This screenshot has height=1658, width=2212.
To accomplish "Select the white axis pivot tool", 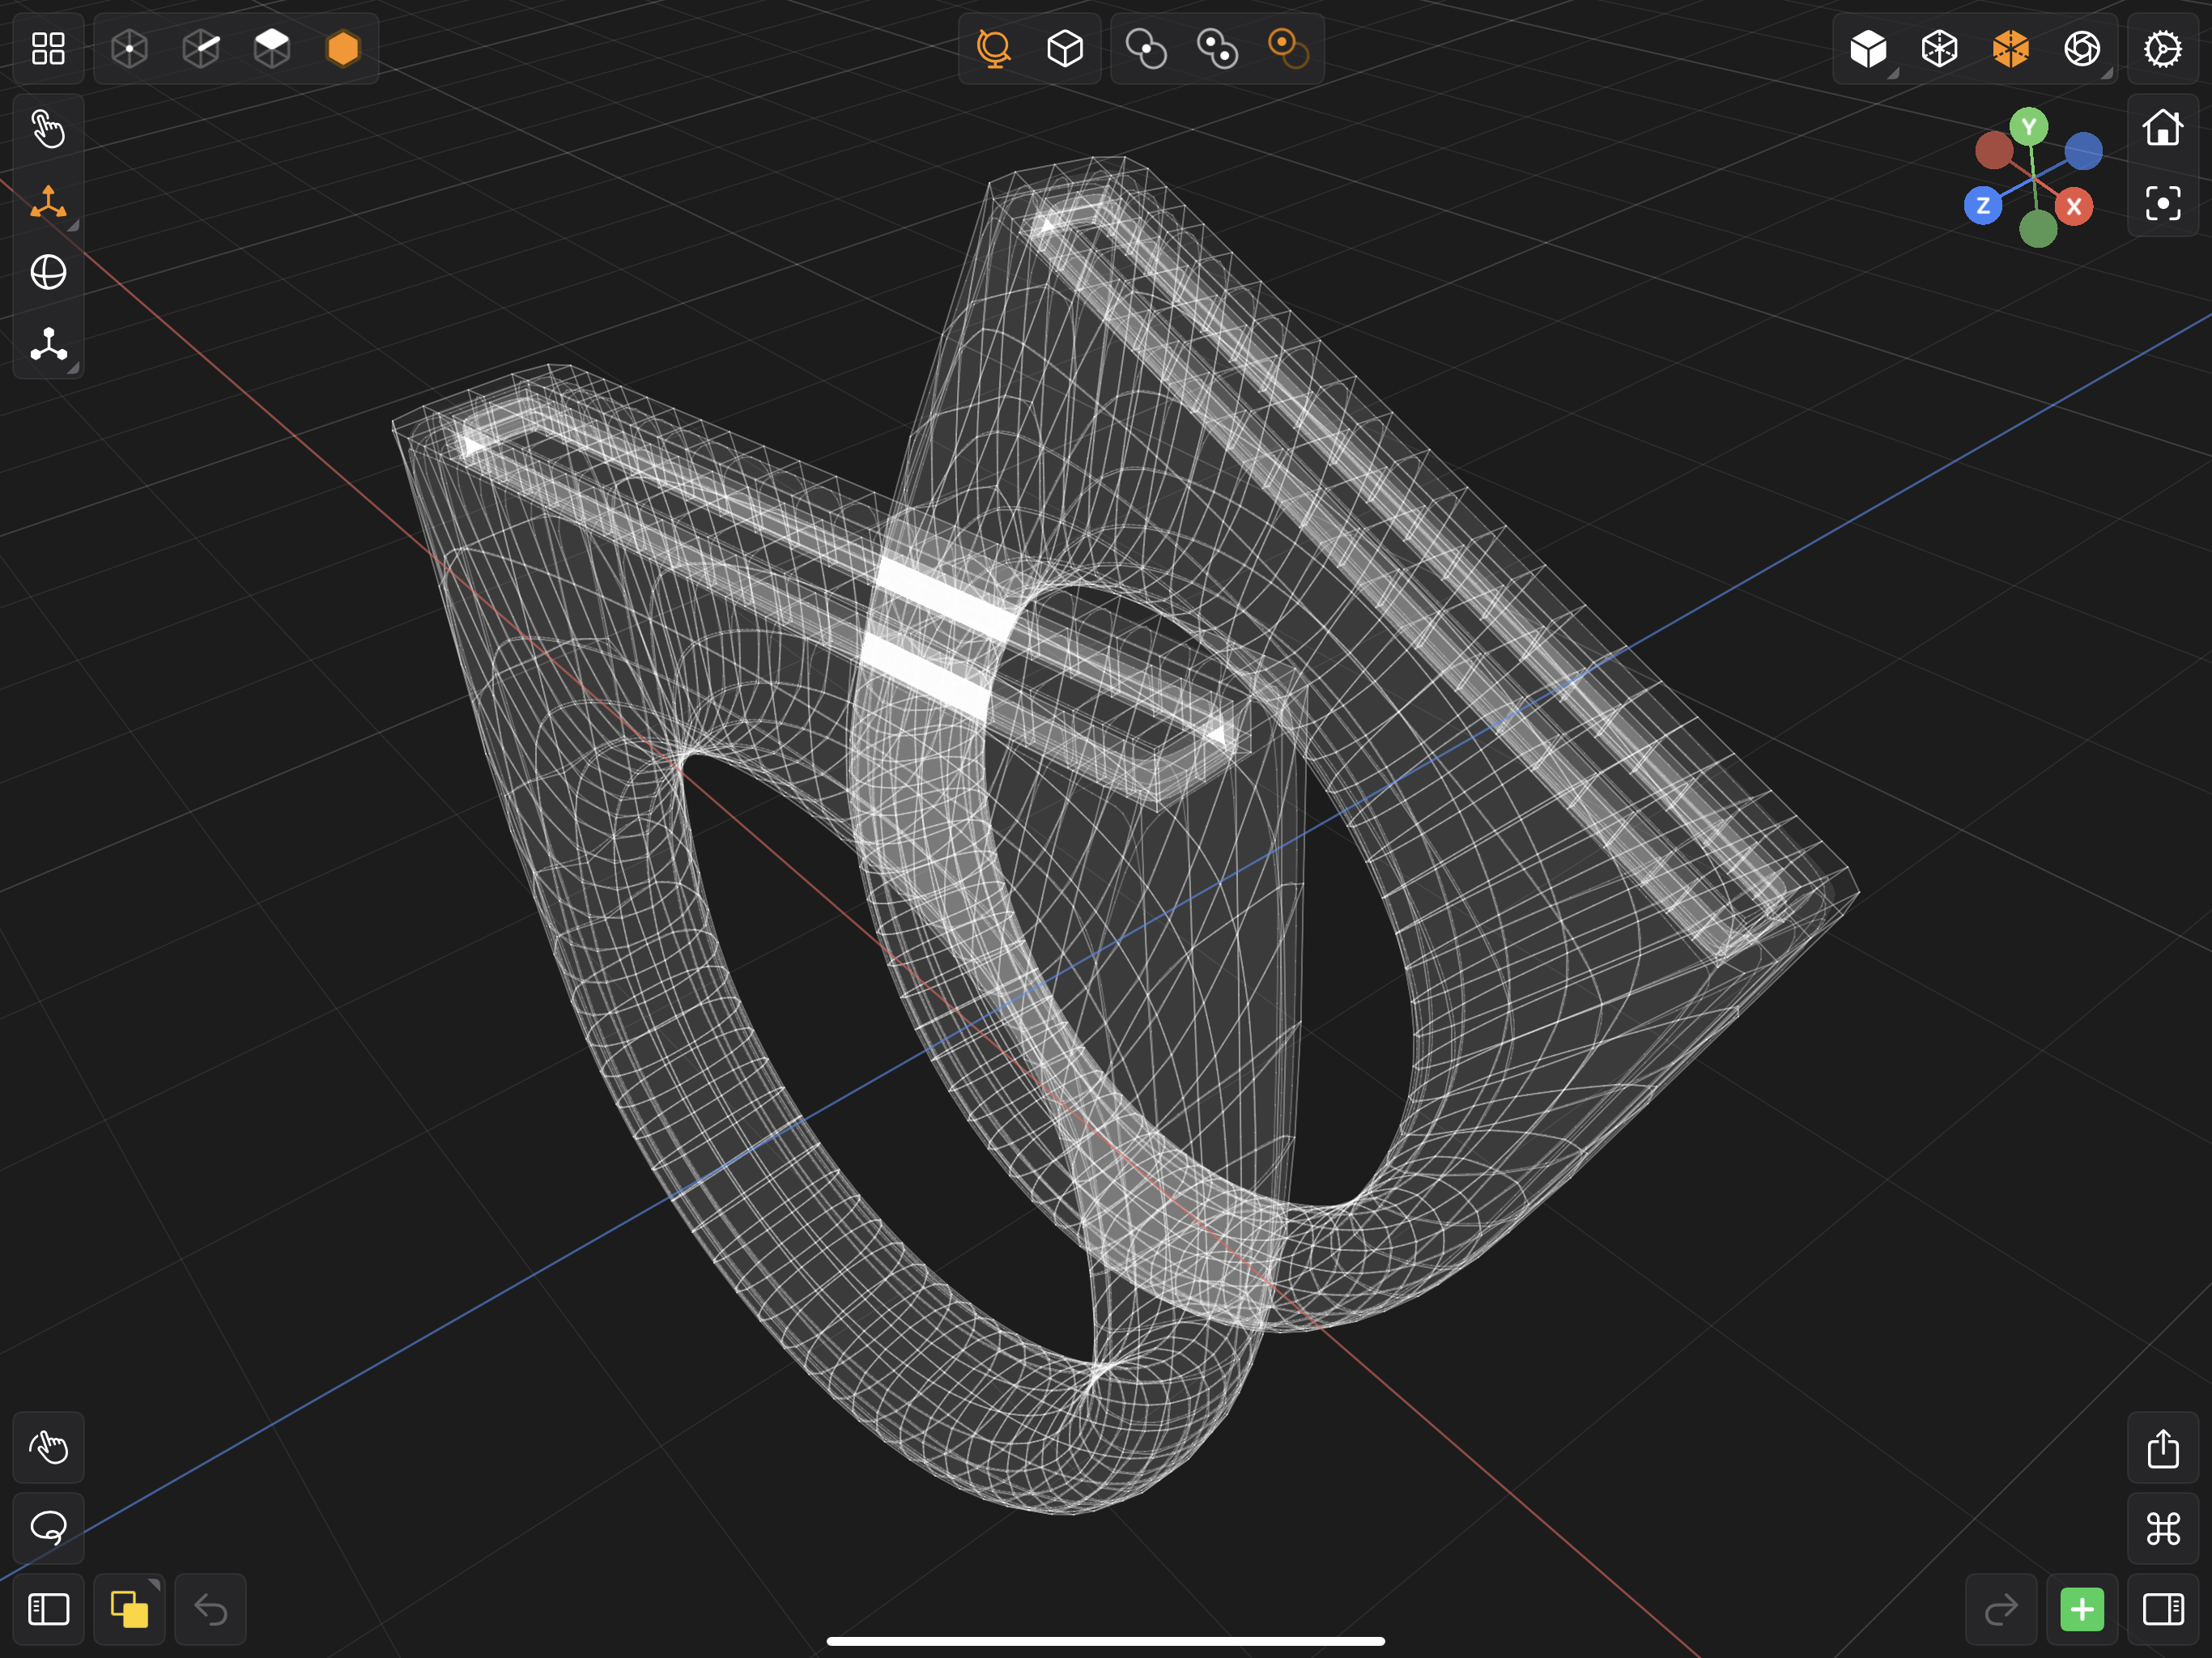I will pyautogui.click(x=48, y=344).
